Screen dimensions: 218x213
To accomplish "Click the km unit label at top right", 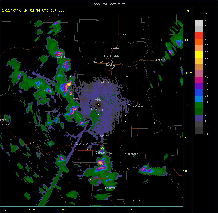I will pos(188,11).
